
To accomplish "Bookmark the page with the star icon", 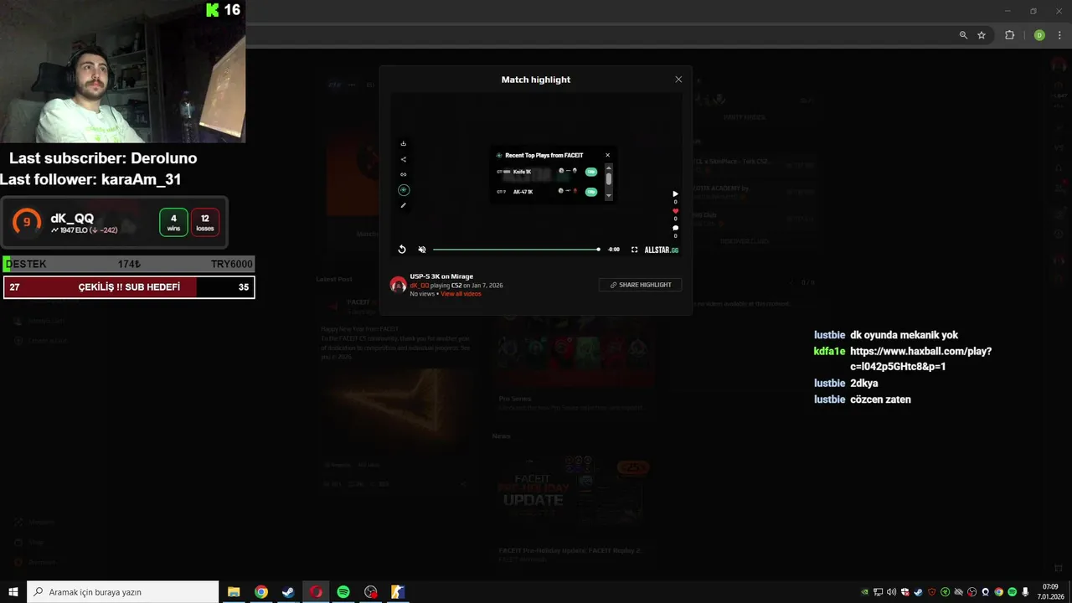I will point(982,35).
